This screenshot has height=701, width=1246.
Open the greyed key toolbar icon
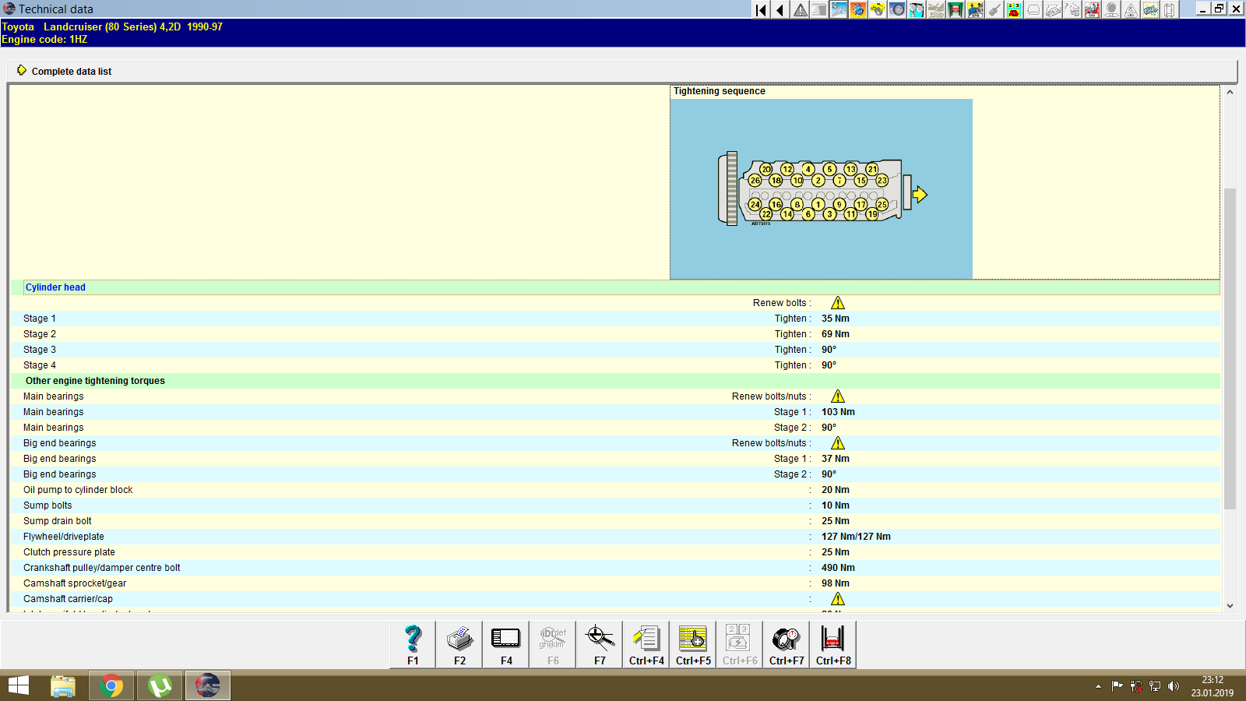tap(994, 9)
